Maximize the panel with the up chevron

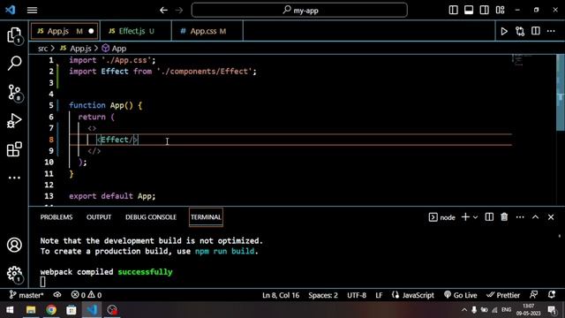536,217
